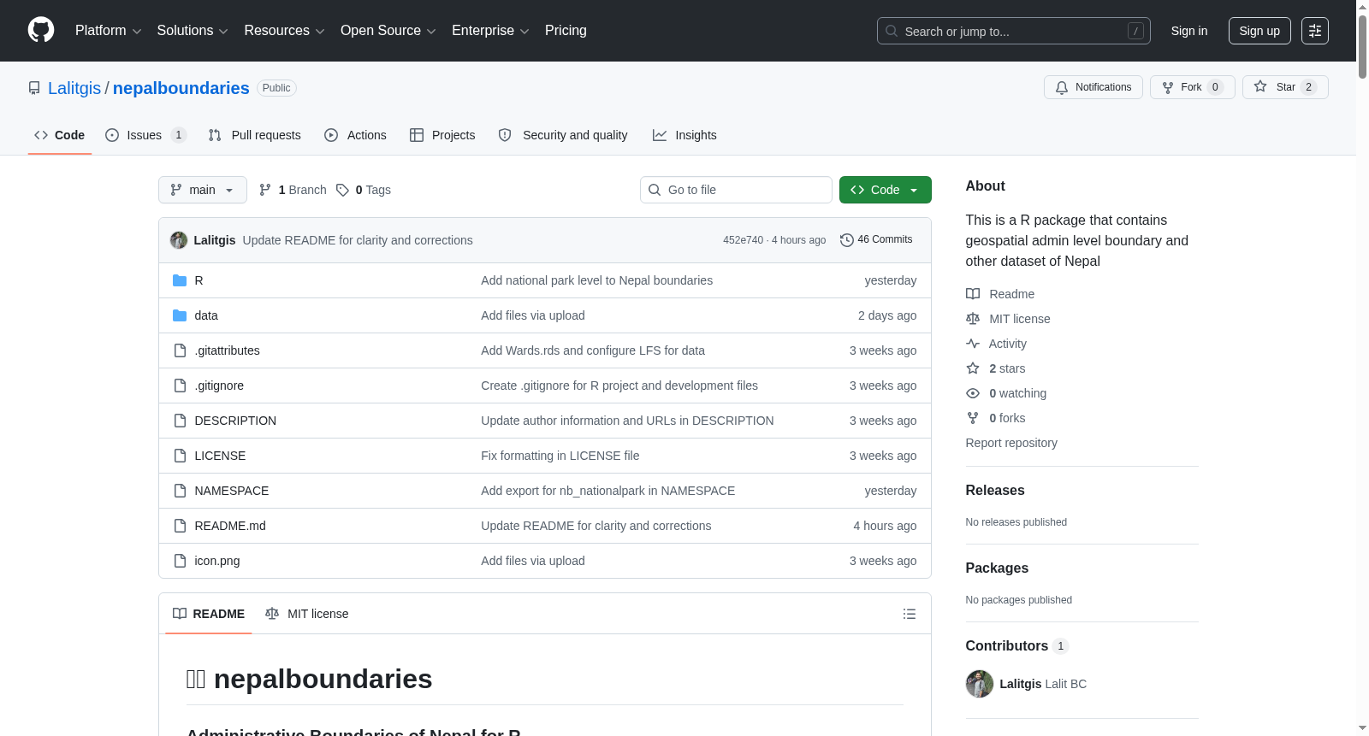
Task: Open the README.md file
Action: 230,526
